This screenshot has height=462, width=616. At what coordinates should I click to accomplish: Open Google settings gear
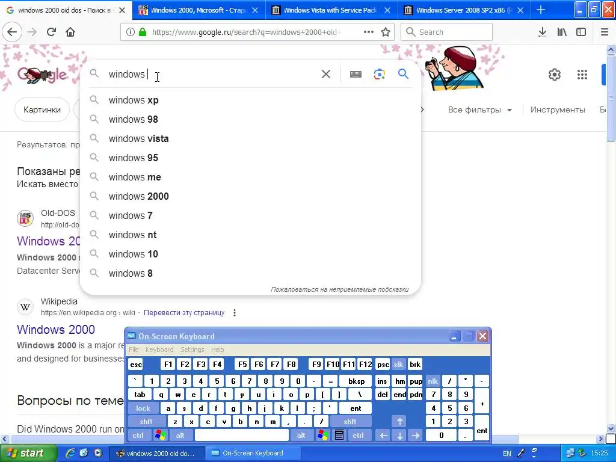point(554,74)
